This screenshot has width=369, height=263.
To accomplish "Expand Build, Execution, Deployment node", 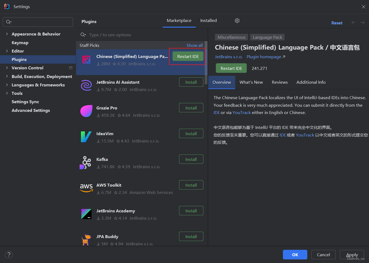I will [7, 76].
